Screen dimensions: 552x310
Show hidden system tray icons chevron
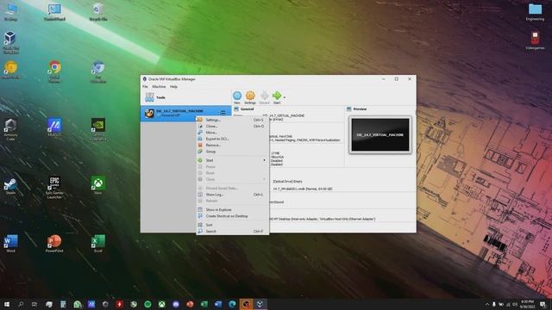click(x=487, y=304)
